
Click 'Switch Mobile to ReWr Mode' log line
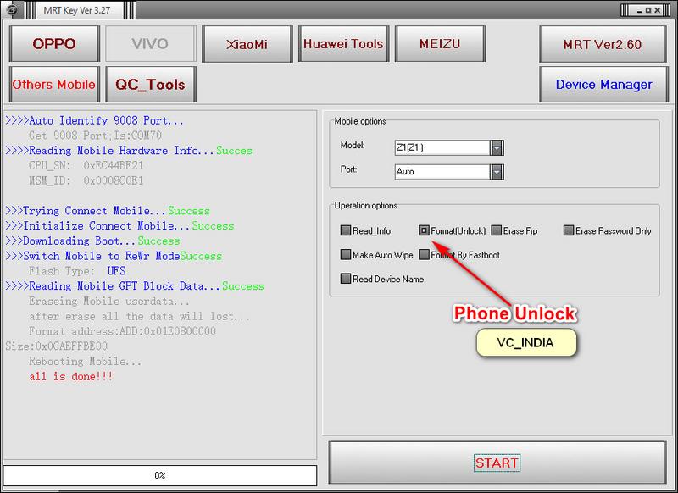114,256
